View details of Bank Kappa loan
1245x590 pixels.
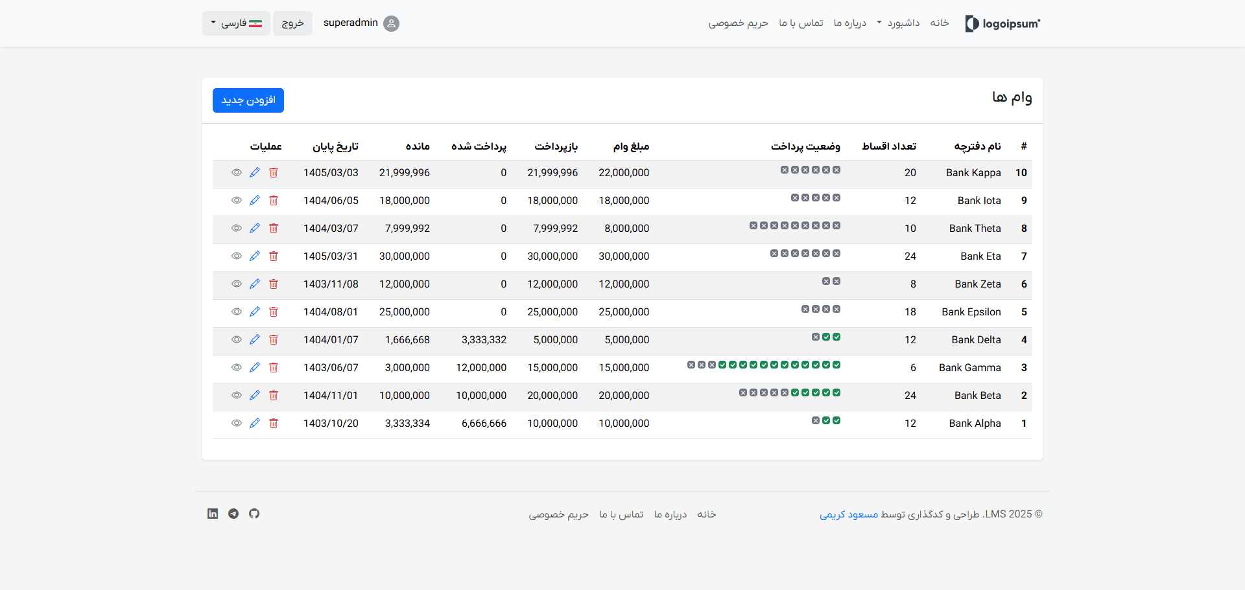click(x=237, y=172)
